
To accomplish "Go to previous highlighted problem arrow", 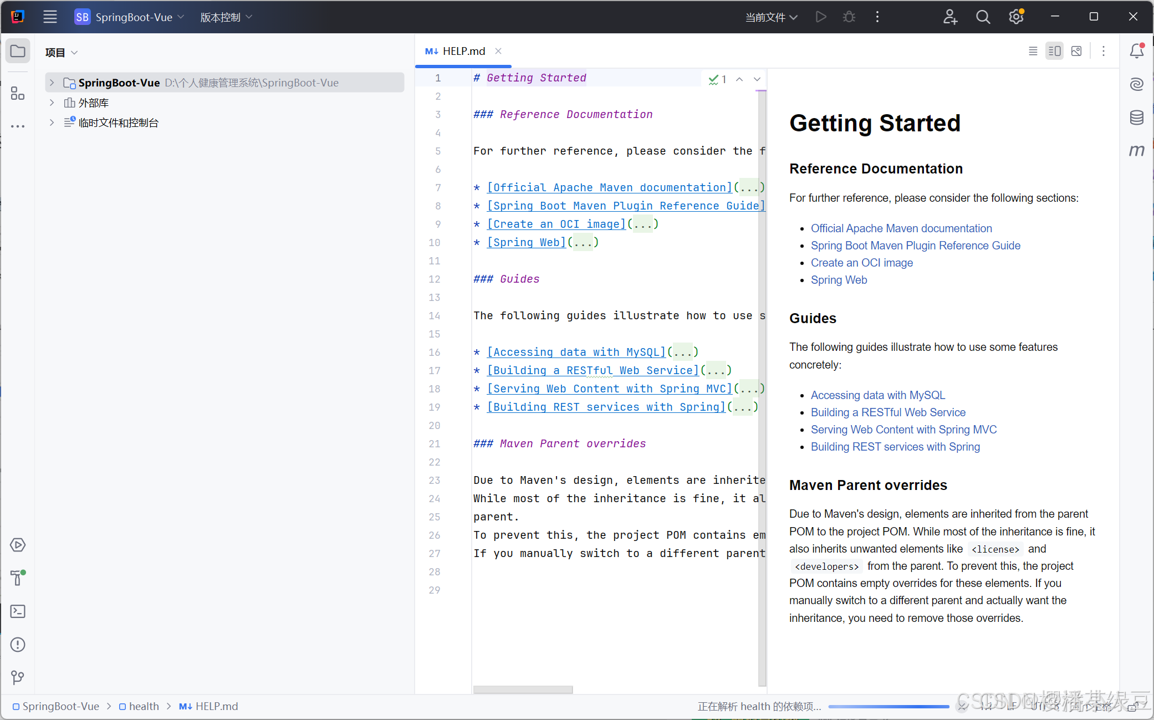I will tap(739, 79).
